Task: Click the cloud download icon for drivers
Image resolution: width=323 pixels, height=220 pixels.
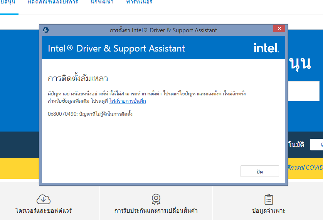Action: click(x=44, y=199)
